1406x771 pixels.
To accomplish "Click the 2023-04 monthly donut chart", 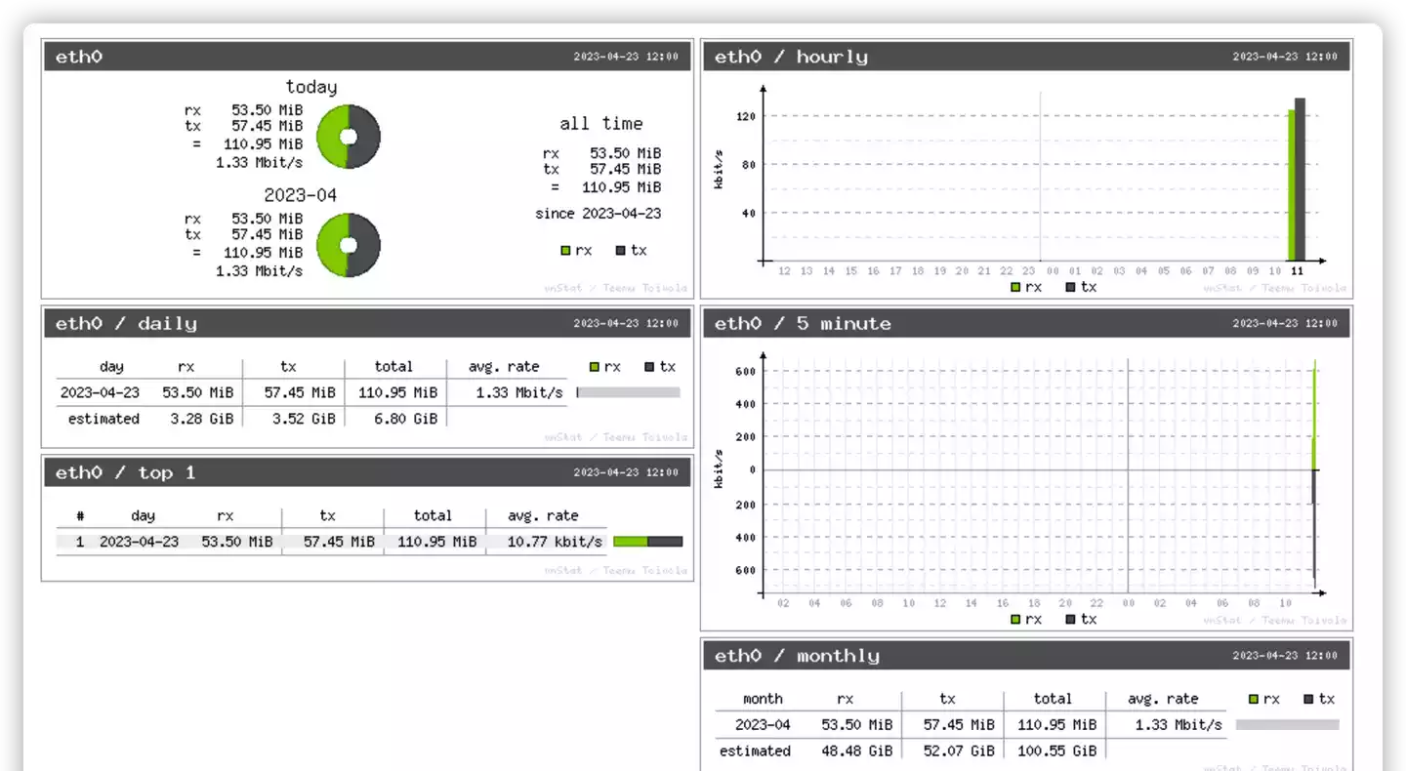I will pyautogui.click(x=349, y=245).
